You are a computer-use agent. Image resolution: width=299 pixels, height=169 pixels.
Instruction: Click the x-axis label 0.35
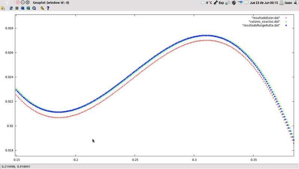(253, 160)
